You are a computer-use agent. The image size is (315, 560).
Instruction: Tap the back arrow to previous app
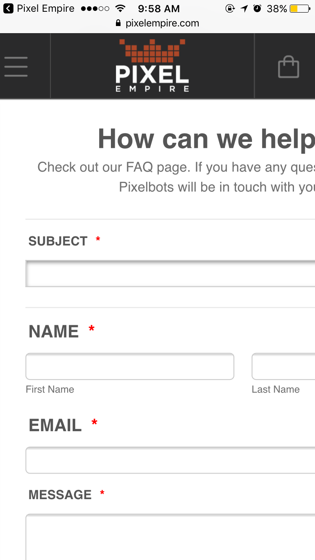coord(8,8)
